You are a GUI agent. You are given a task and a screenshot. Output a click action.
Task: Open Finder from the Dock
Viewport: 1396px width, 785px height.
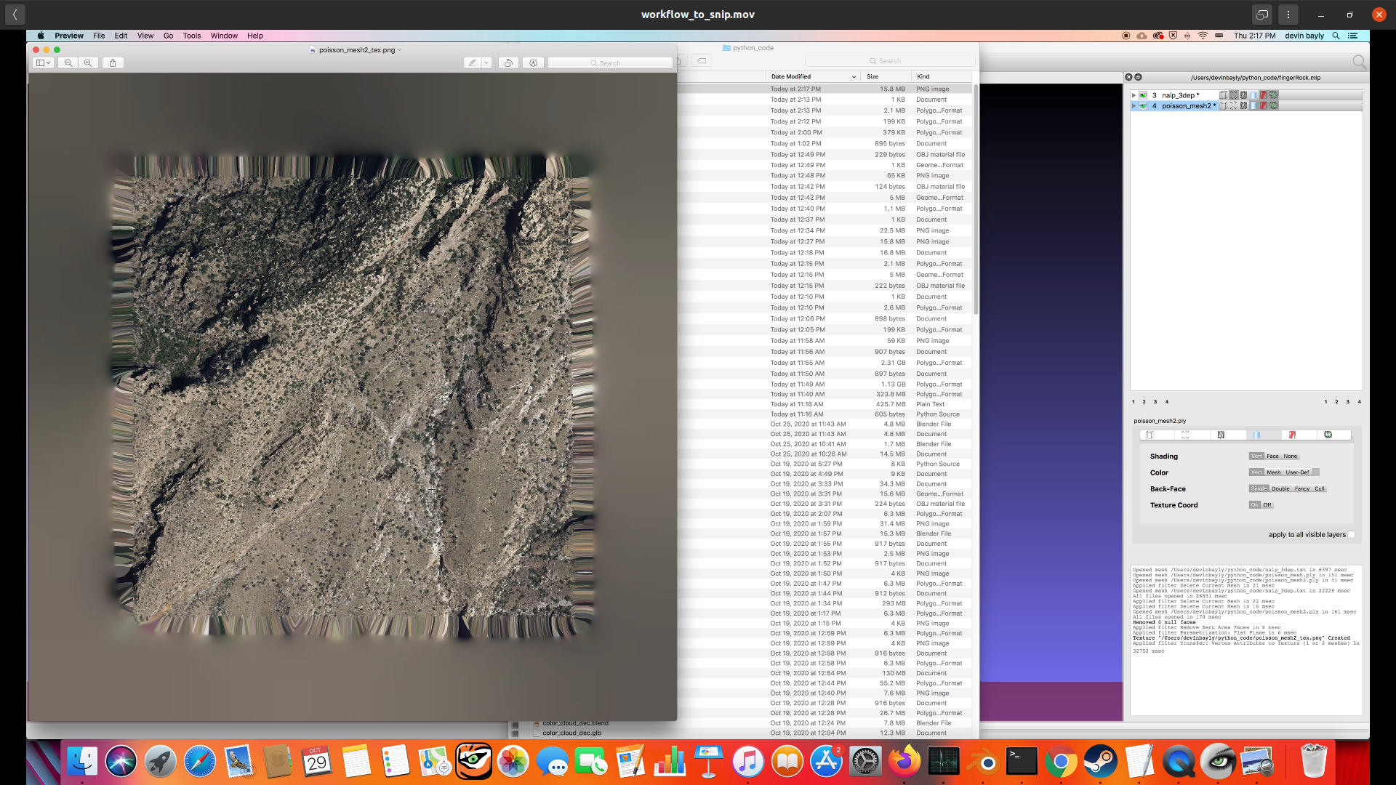click(82, 762)
